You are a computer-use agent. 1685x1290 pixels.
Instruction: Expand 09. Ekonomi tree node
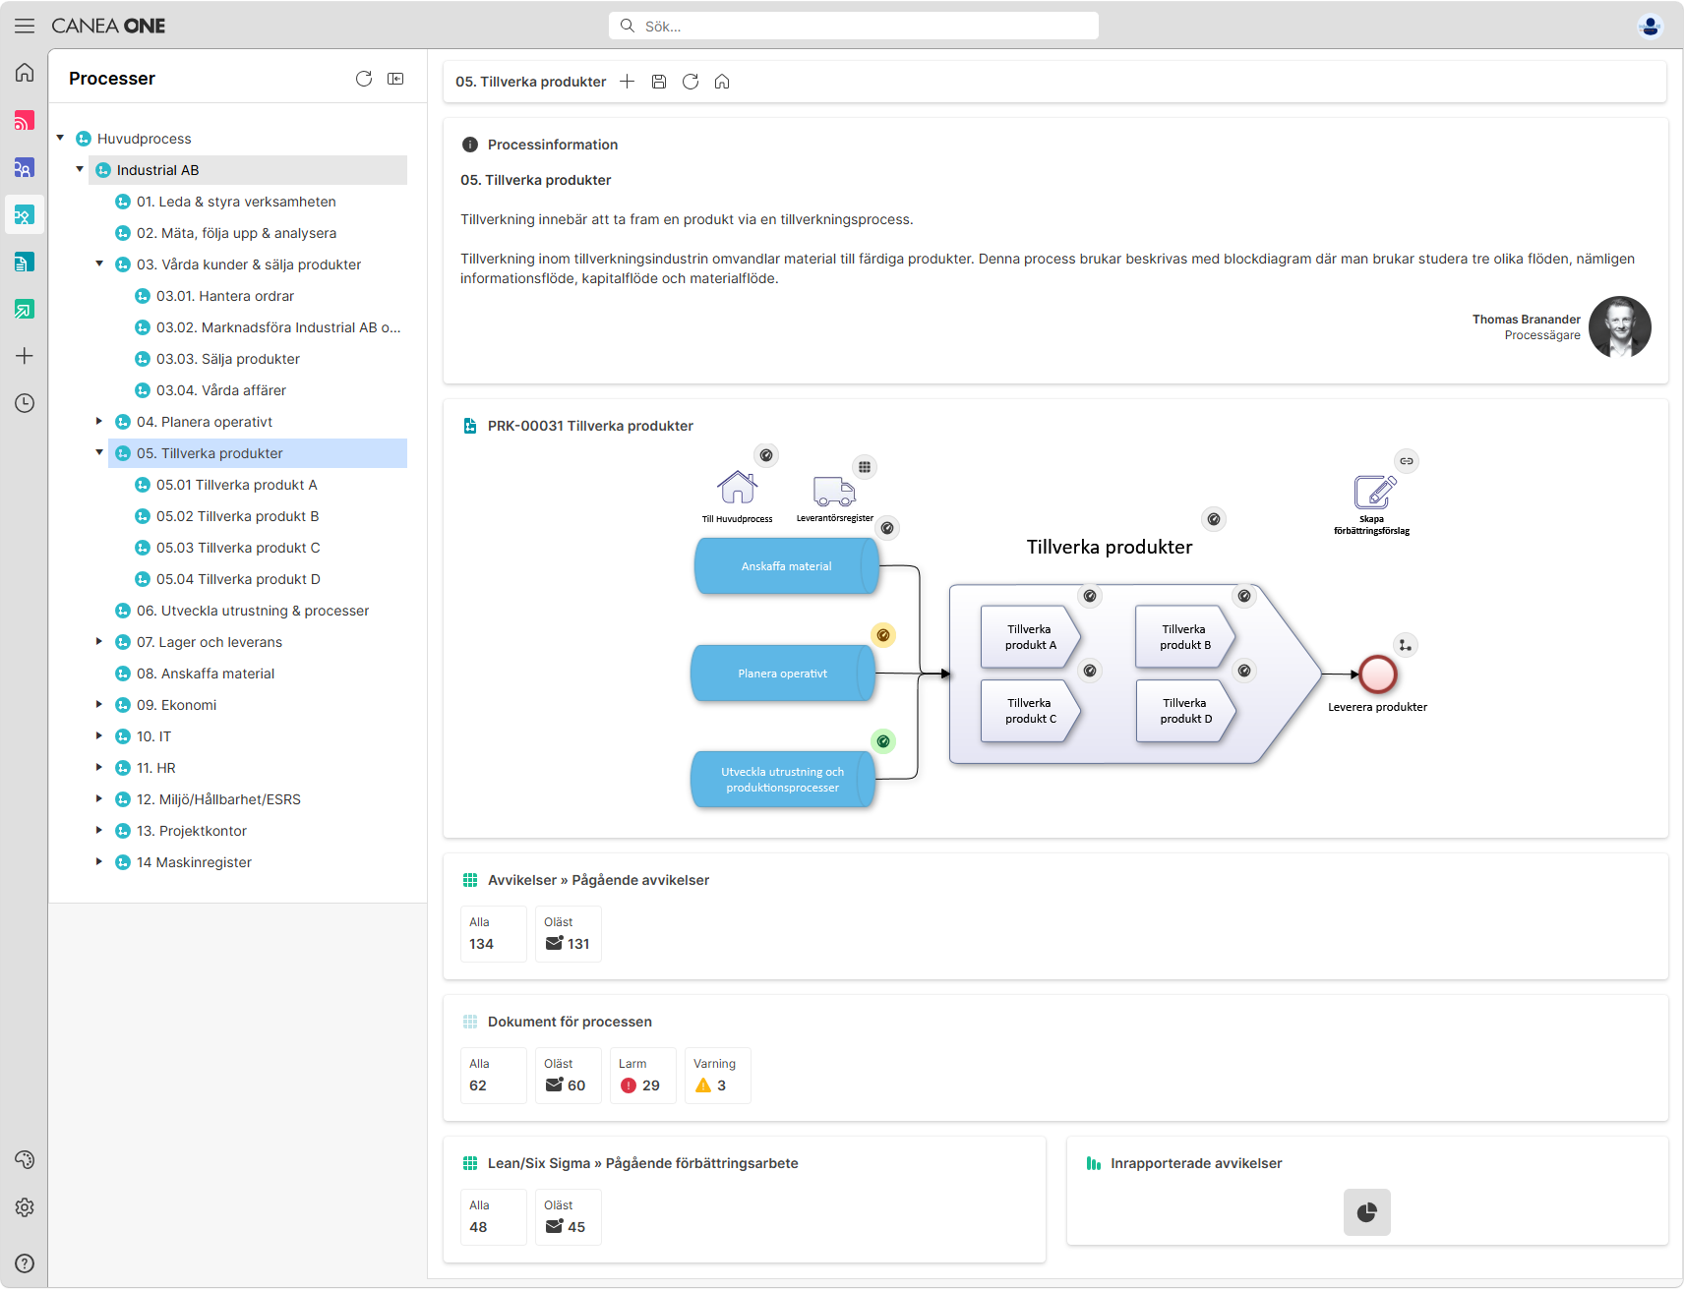[x=99, y=704]
